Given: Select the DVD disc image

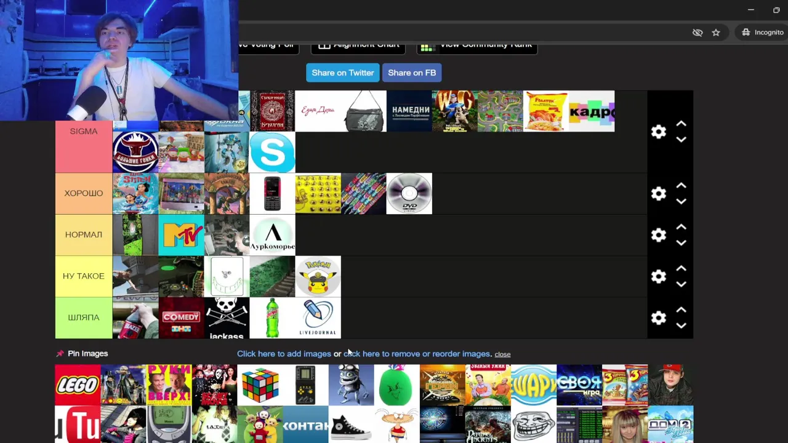Looking at the screenshot, I should tap(409, 194).
